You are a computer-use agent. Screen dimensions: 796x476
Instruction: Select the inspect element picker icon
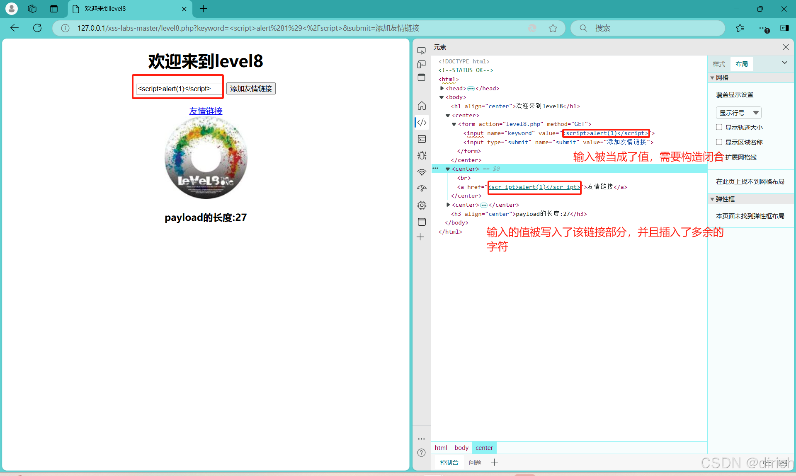(421, 51)
